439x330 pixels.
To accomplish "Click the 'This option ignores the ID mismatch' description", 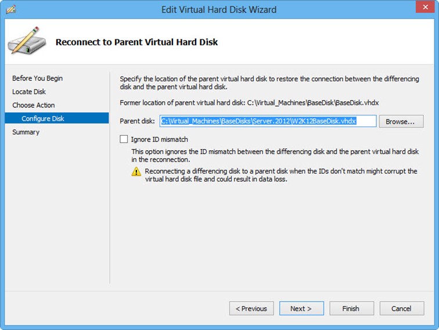I will (x=275, y=155).
